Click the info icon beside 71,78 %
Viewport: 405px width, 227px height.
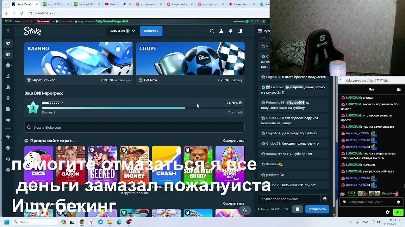coord(240,103)
